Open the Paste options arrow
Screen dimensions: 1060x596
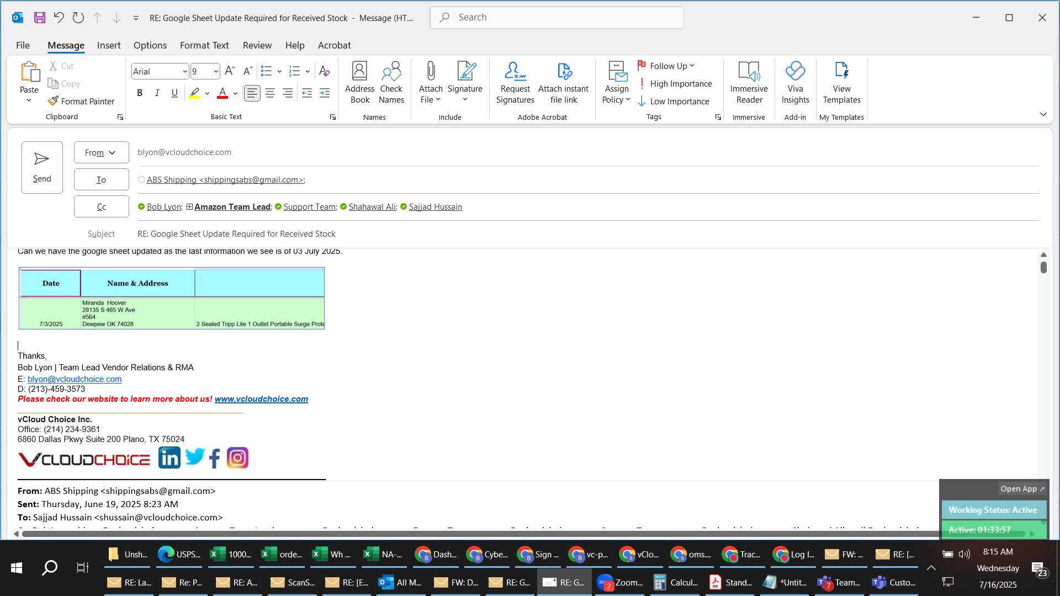[x=29, y=100]
